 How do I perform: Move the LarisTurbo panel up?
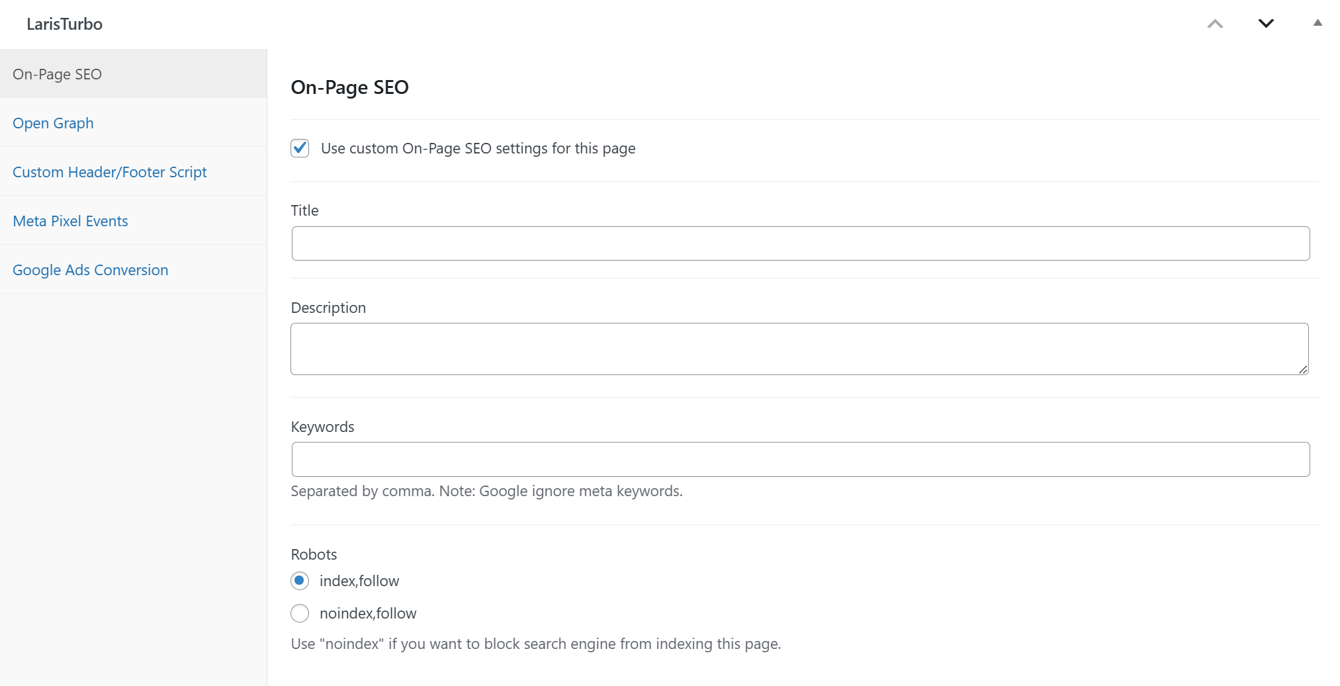1215,24
